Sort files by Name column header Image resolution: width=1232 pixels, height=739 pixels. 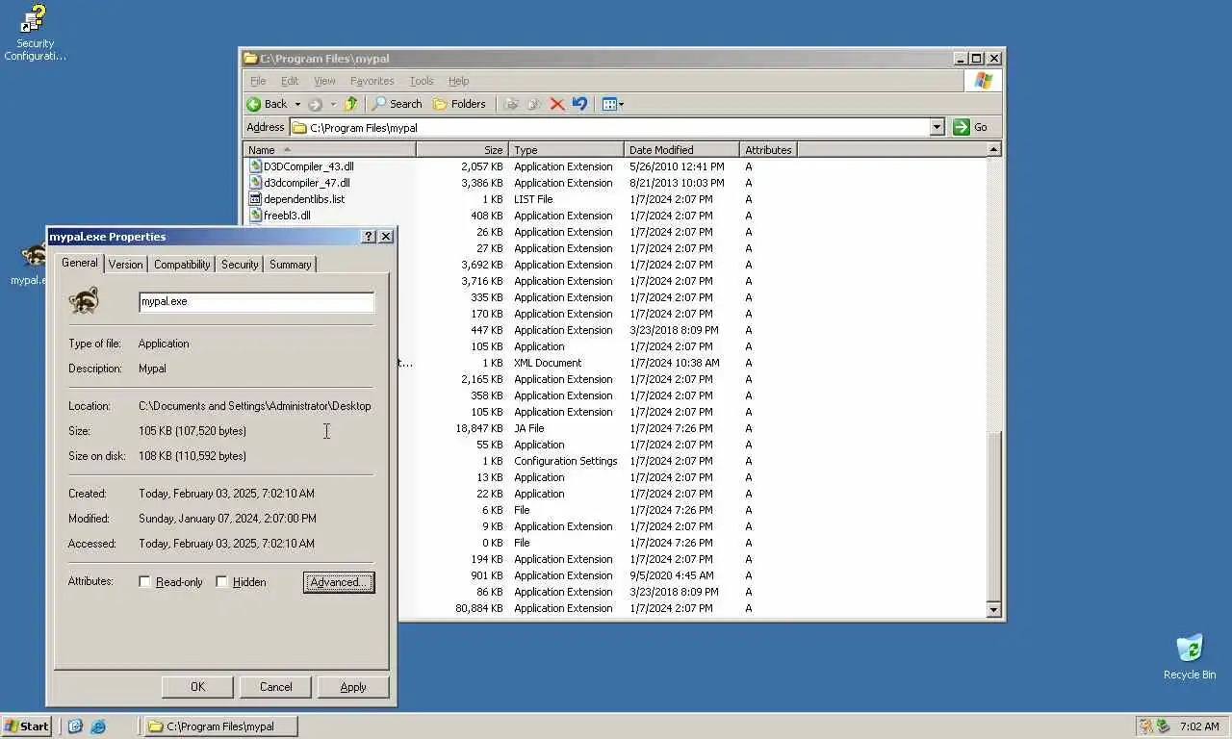point(329,150)
